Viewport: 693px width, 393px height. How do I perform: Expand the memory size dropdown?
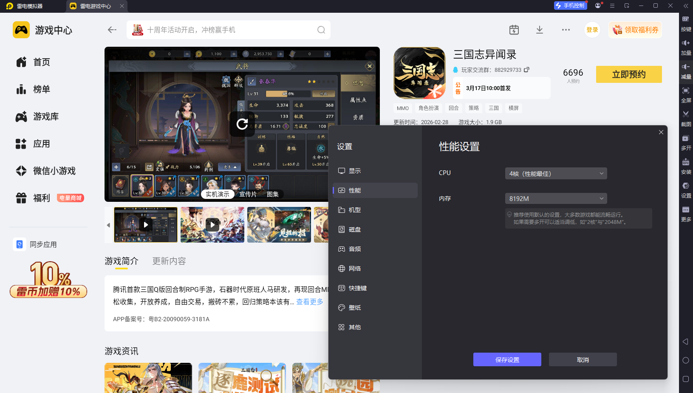pyautogui.click(x=556, y=199)
